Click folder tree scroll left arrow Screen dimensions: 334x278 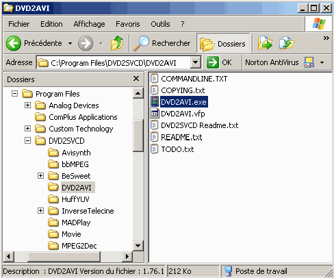(x=9, y=256)
